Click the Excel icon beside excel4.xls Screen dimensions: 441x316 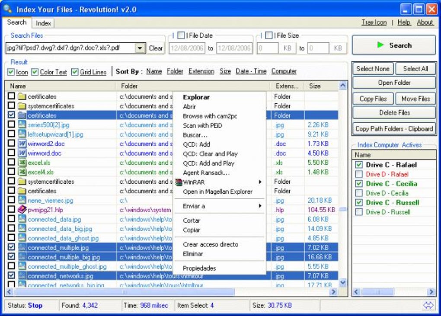pyautogui.click(x=22, y=172)
